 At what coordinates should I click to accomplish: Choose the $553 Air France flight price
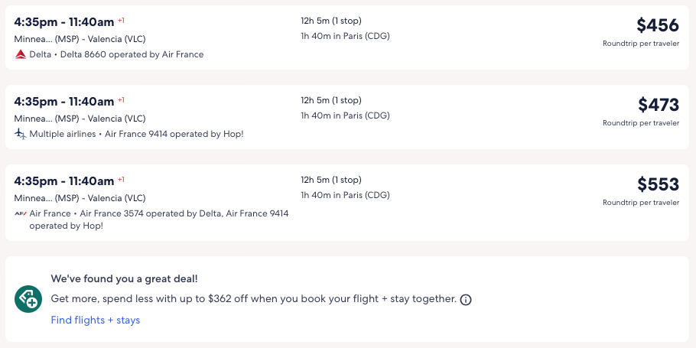(x=658, y=184)
